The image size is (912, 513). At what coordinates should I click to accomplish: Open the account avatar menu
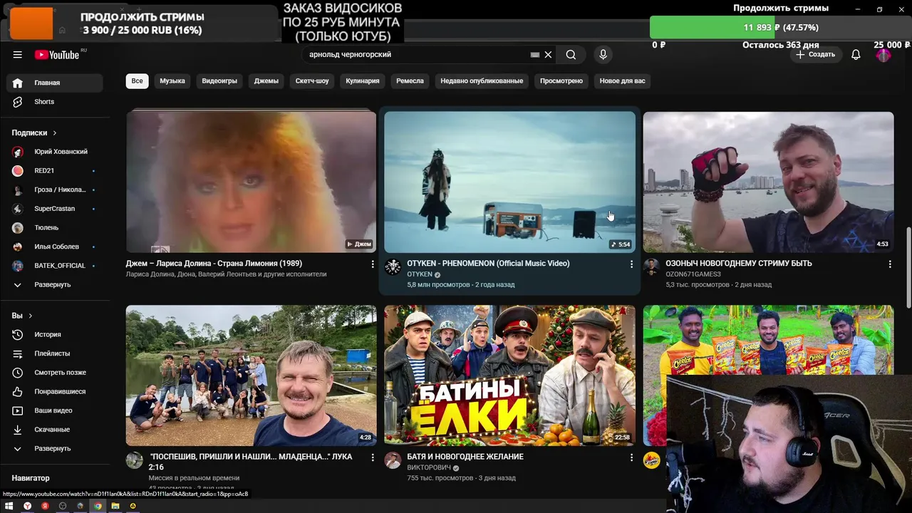[x=883, y=55]
